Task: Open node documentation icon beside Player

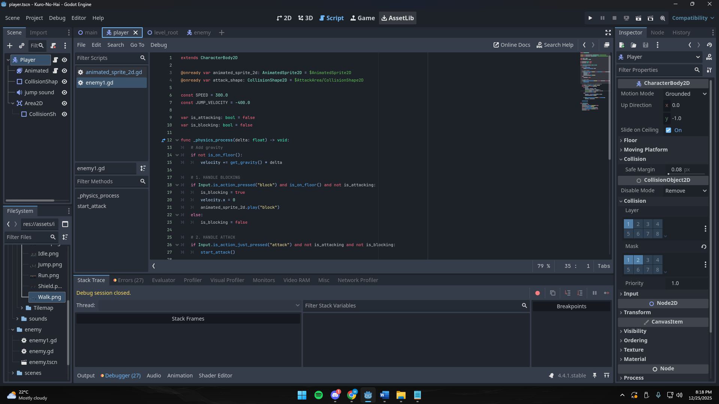Action: (709, 57)
